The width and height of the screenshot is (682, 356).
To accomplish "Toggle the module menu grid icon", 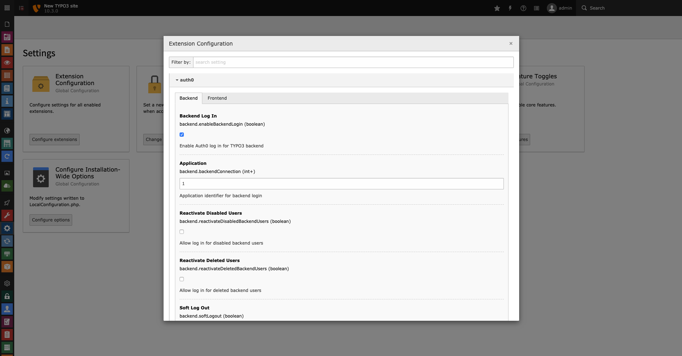I will click(7, 8).
